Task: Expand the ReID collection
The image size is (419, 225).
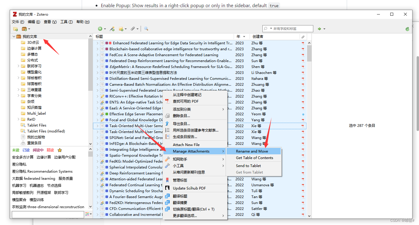Action: tap(19, 119)
